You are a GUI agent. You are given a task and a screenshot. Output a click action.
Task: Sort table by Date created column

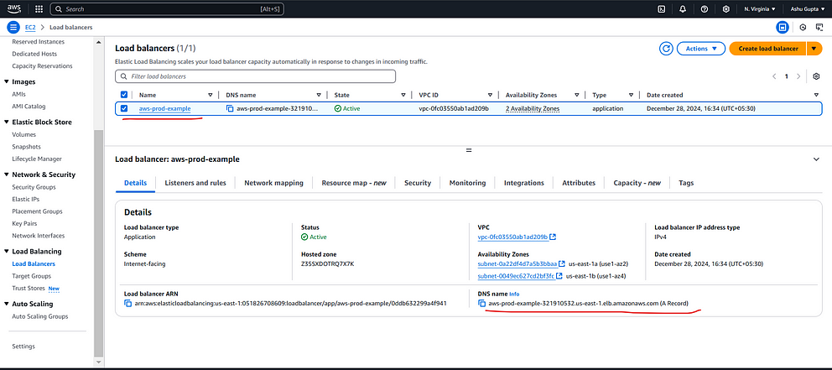click(815, 95)
